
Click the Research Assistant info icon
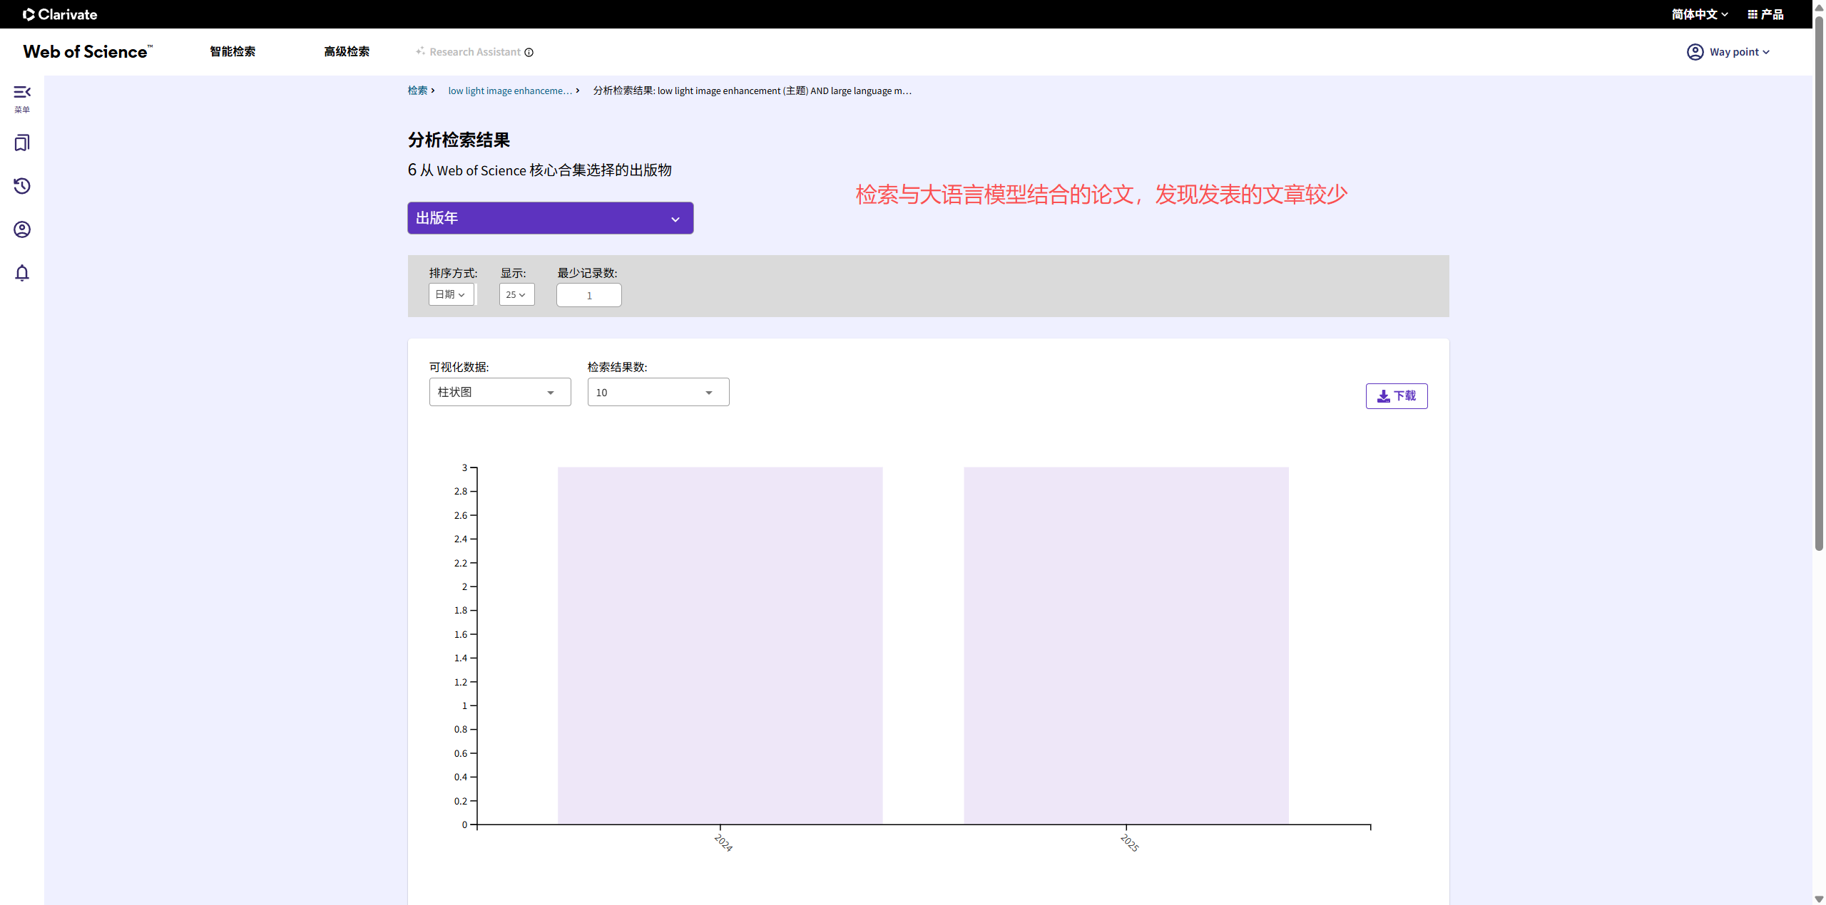pos(529,52)
